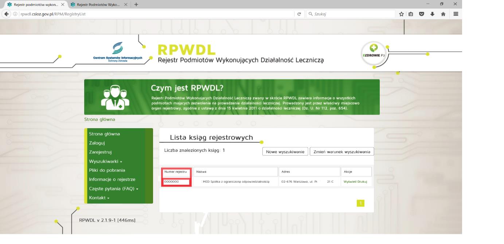Close second Rejestr Podmiotów tab
This screenshot has width=504, height=244.
[x=126, y=4]
